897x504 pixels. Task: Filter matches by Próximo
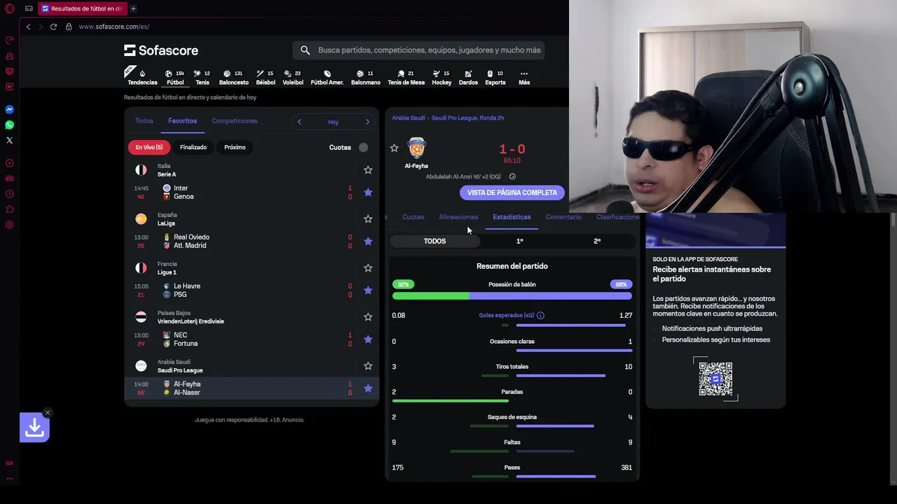pyautogui.click(x=235, y=147)
